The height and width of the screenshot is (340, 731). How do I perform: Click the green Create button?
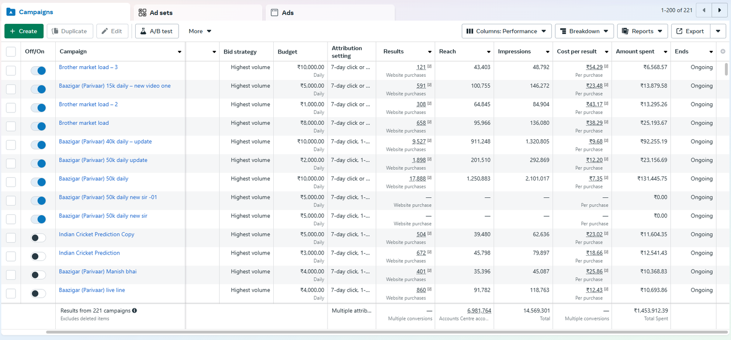(x=24, y=31)
